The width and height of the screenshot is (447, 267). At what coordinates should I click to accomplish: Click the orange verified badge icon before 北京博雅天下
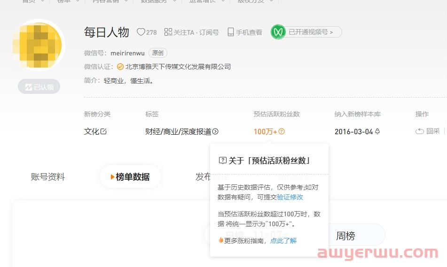[x=120, y=67]
